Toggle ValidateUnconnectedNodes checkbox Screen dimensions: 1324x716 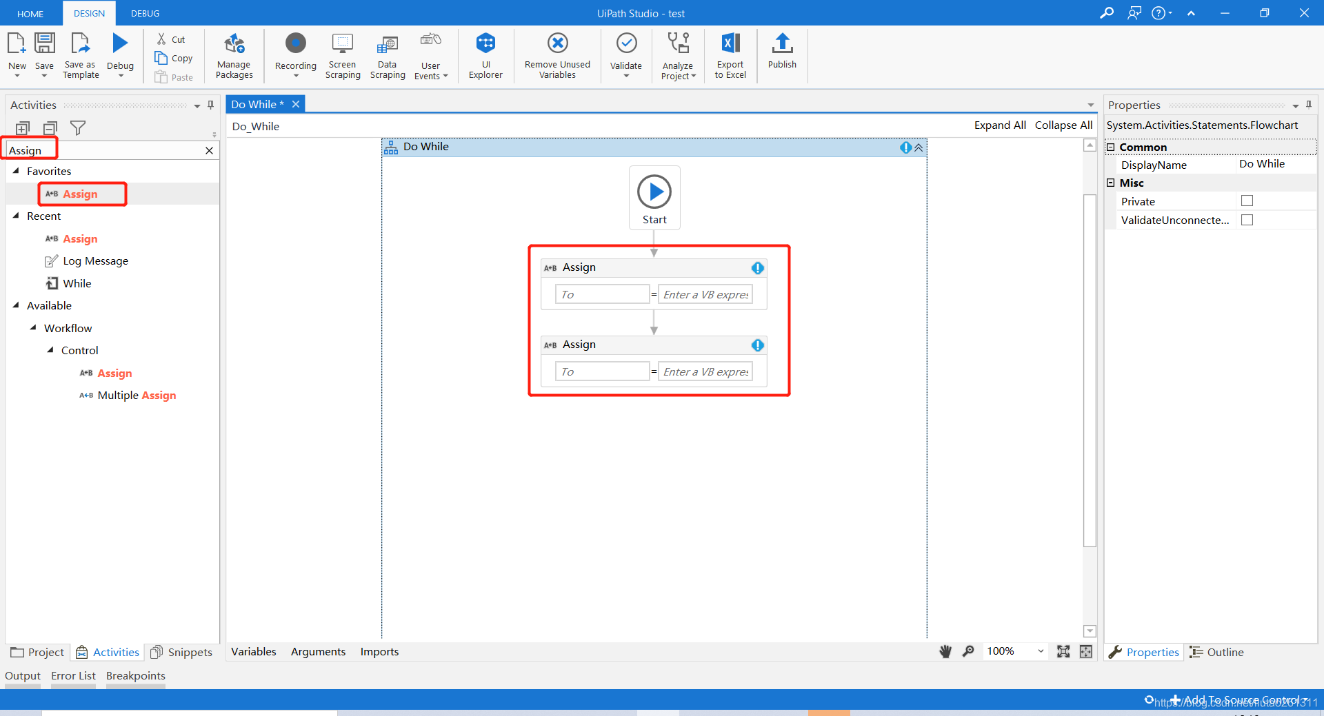coord(1247,220)
